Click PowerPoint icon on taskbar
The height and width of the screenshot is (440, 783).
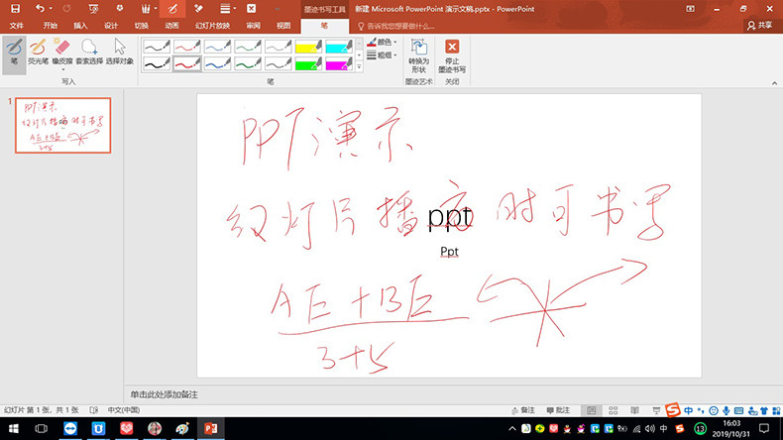tap(210, 428)
